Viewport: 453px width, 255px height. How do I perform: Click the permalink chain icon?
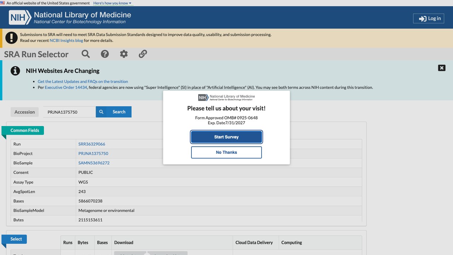point(143,54)
